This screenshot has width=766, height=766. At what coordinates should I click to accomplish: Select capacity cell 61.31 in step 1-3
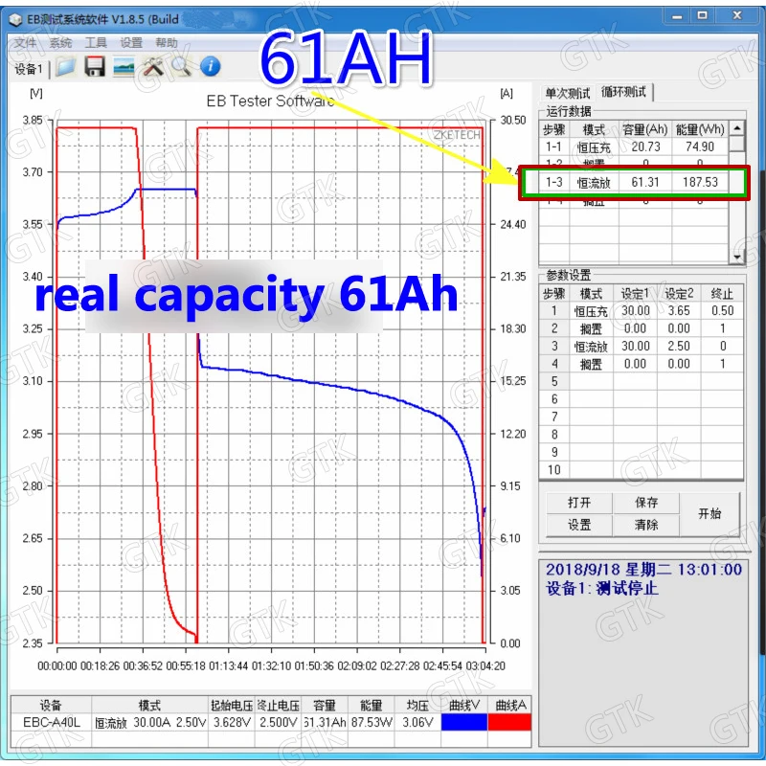click(x=644, y=182)
